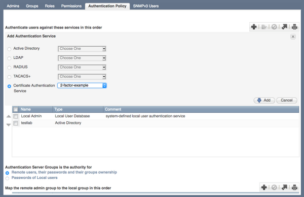Choose Remote users, passwords and groups ownership option
This screenshot has width=304, height=197.
(7, 173)
